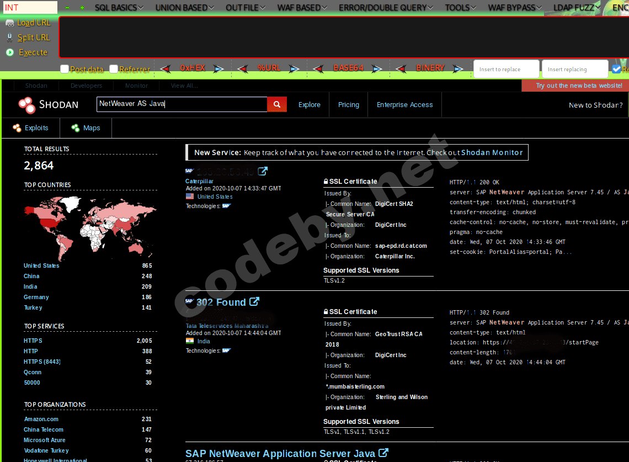Click right arrow after BASE64
This screenshot has width=629, height=462.
click(x=377, y=68)
